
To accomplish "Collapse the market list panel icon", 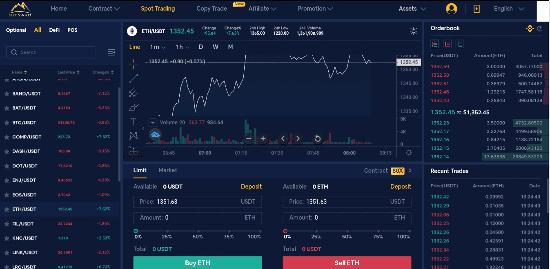I will (111, 52).
